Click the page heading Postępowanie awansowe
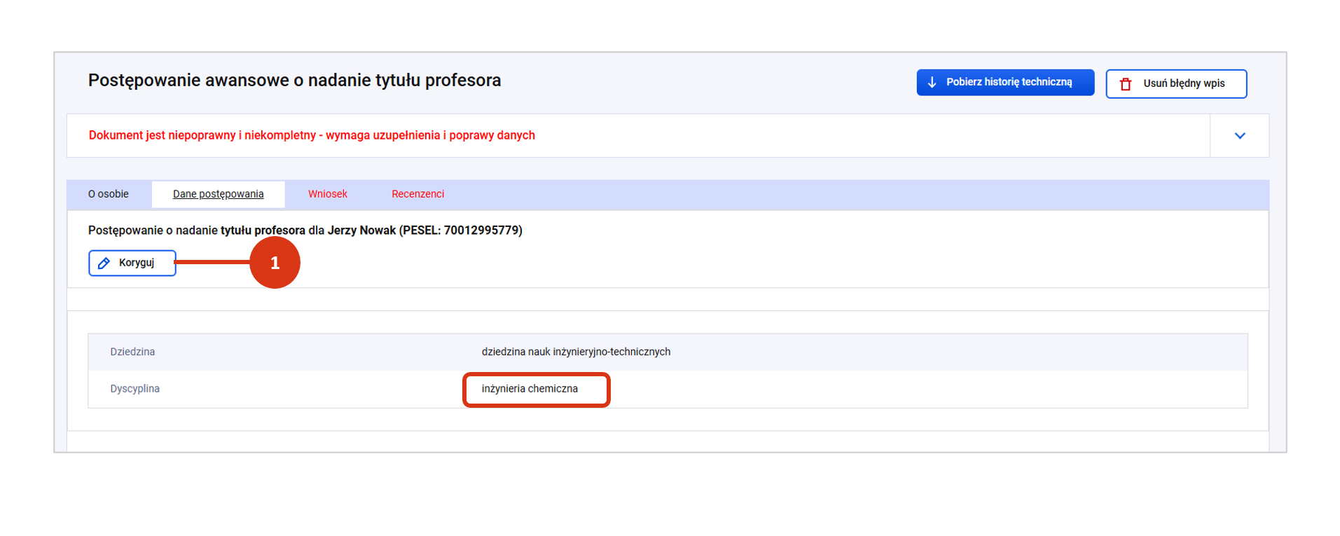This screenshot has width=1340, height=536. point(294,81)
